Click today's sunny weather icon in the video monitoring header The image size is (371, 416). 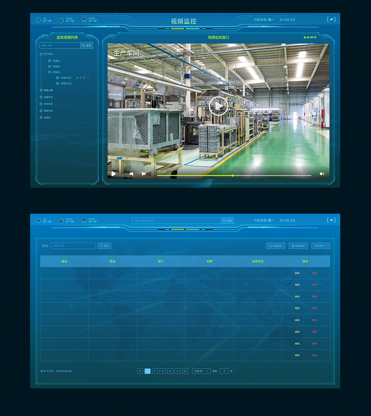click(38, 20)
